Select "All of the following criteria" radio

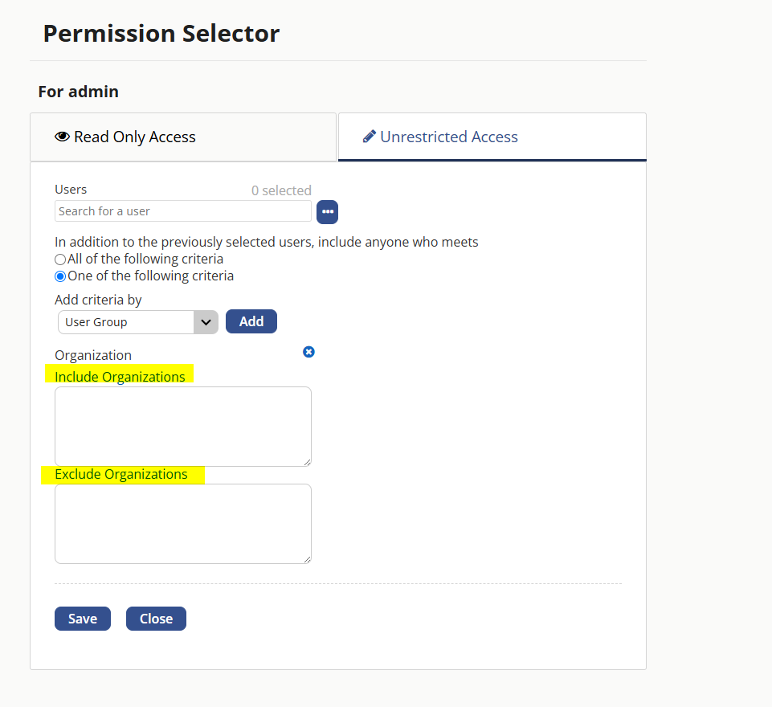click(60, 260)
